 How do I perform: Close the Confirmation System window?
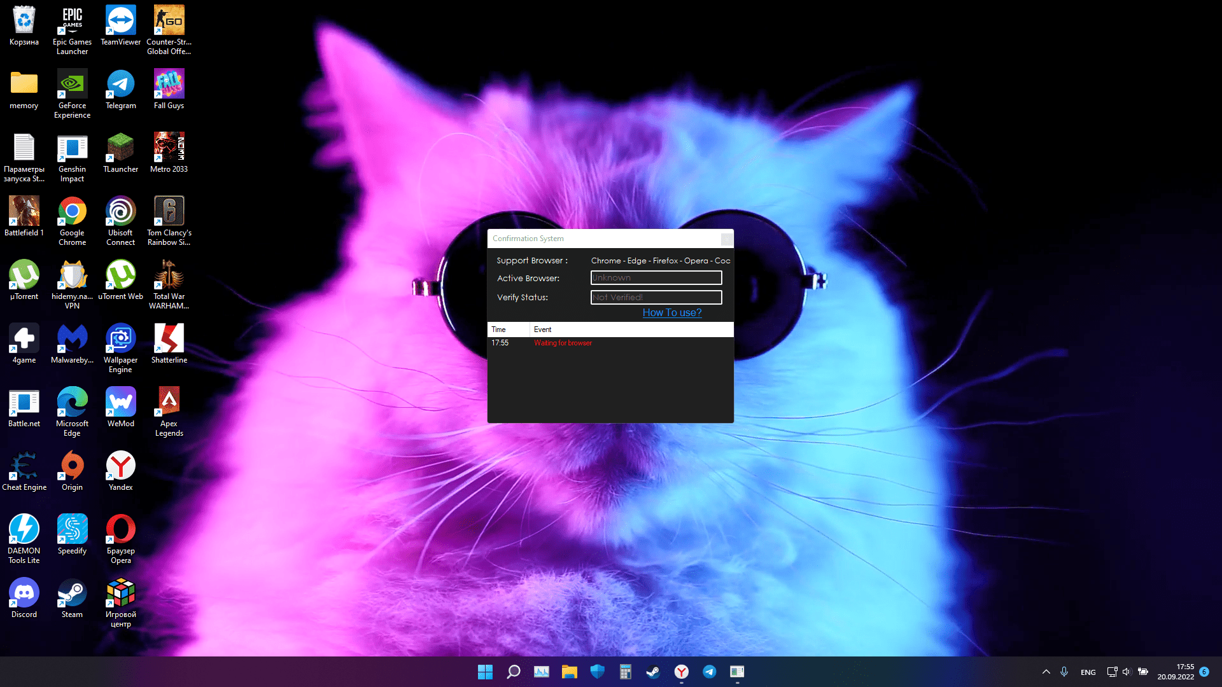click(727, 239)
